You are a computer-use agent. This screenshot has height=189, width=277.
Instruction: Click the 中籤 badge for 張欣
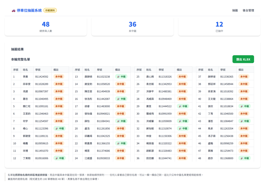click(245, 106)
